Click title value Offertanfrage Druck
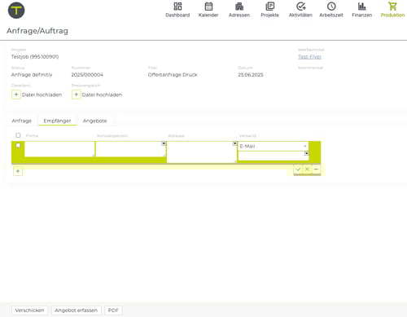The width and height of the screenshot is (407, 317). pyautogui.click(x=173, y=75)
